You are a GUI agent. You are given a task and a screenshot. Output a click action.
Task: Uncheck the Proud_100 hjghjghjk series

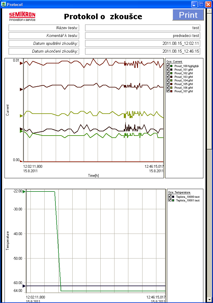coord(168,66)
